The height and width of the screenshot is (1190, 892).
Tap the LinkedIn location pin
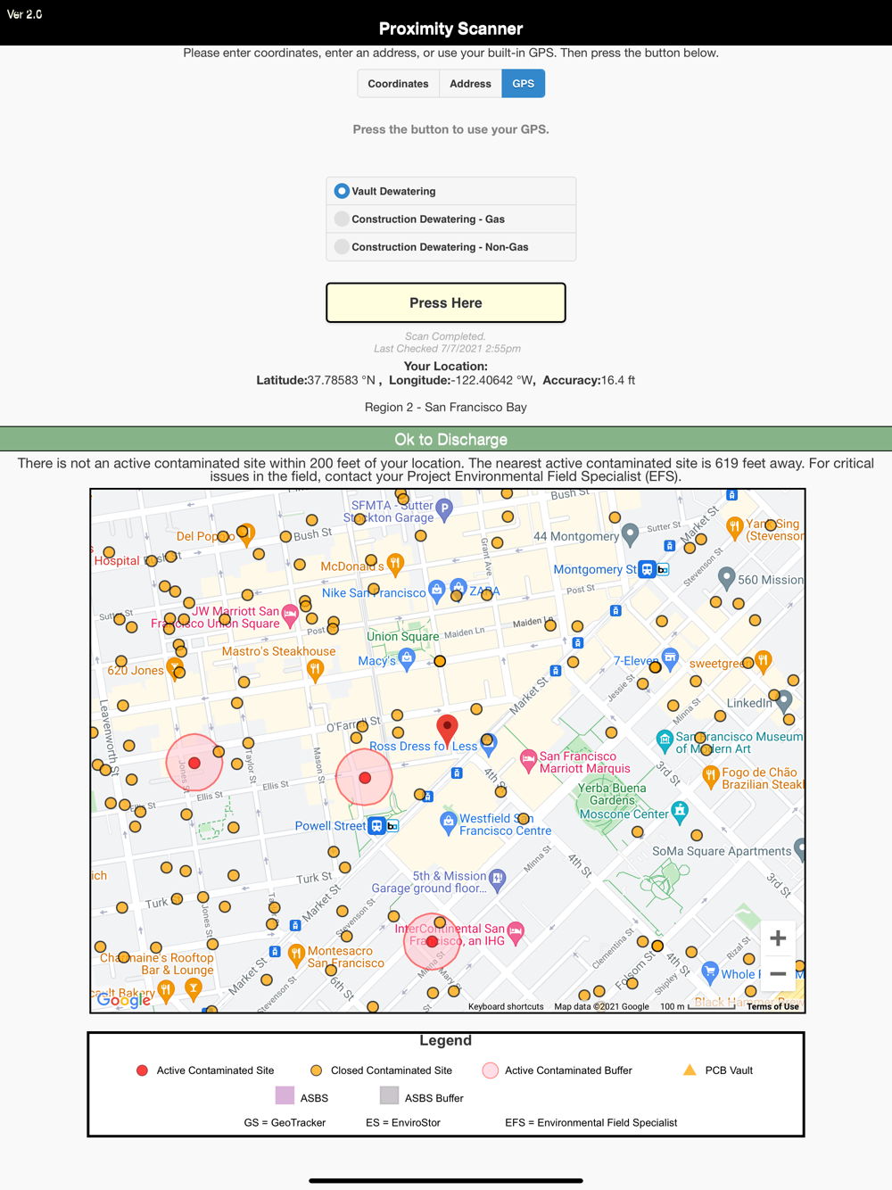(785, 701)
